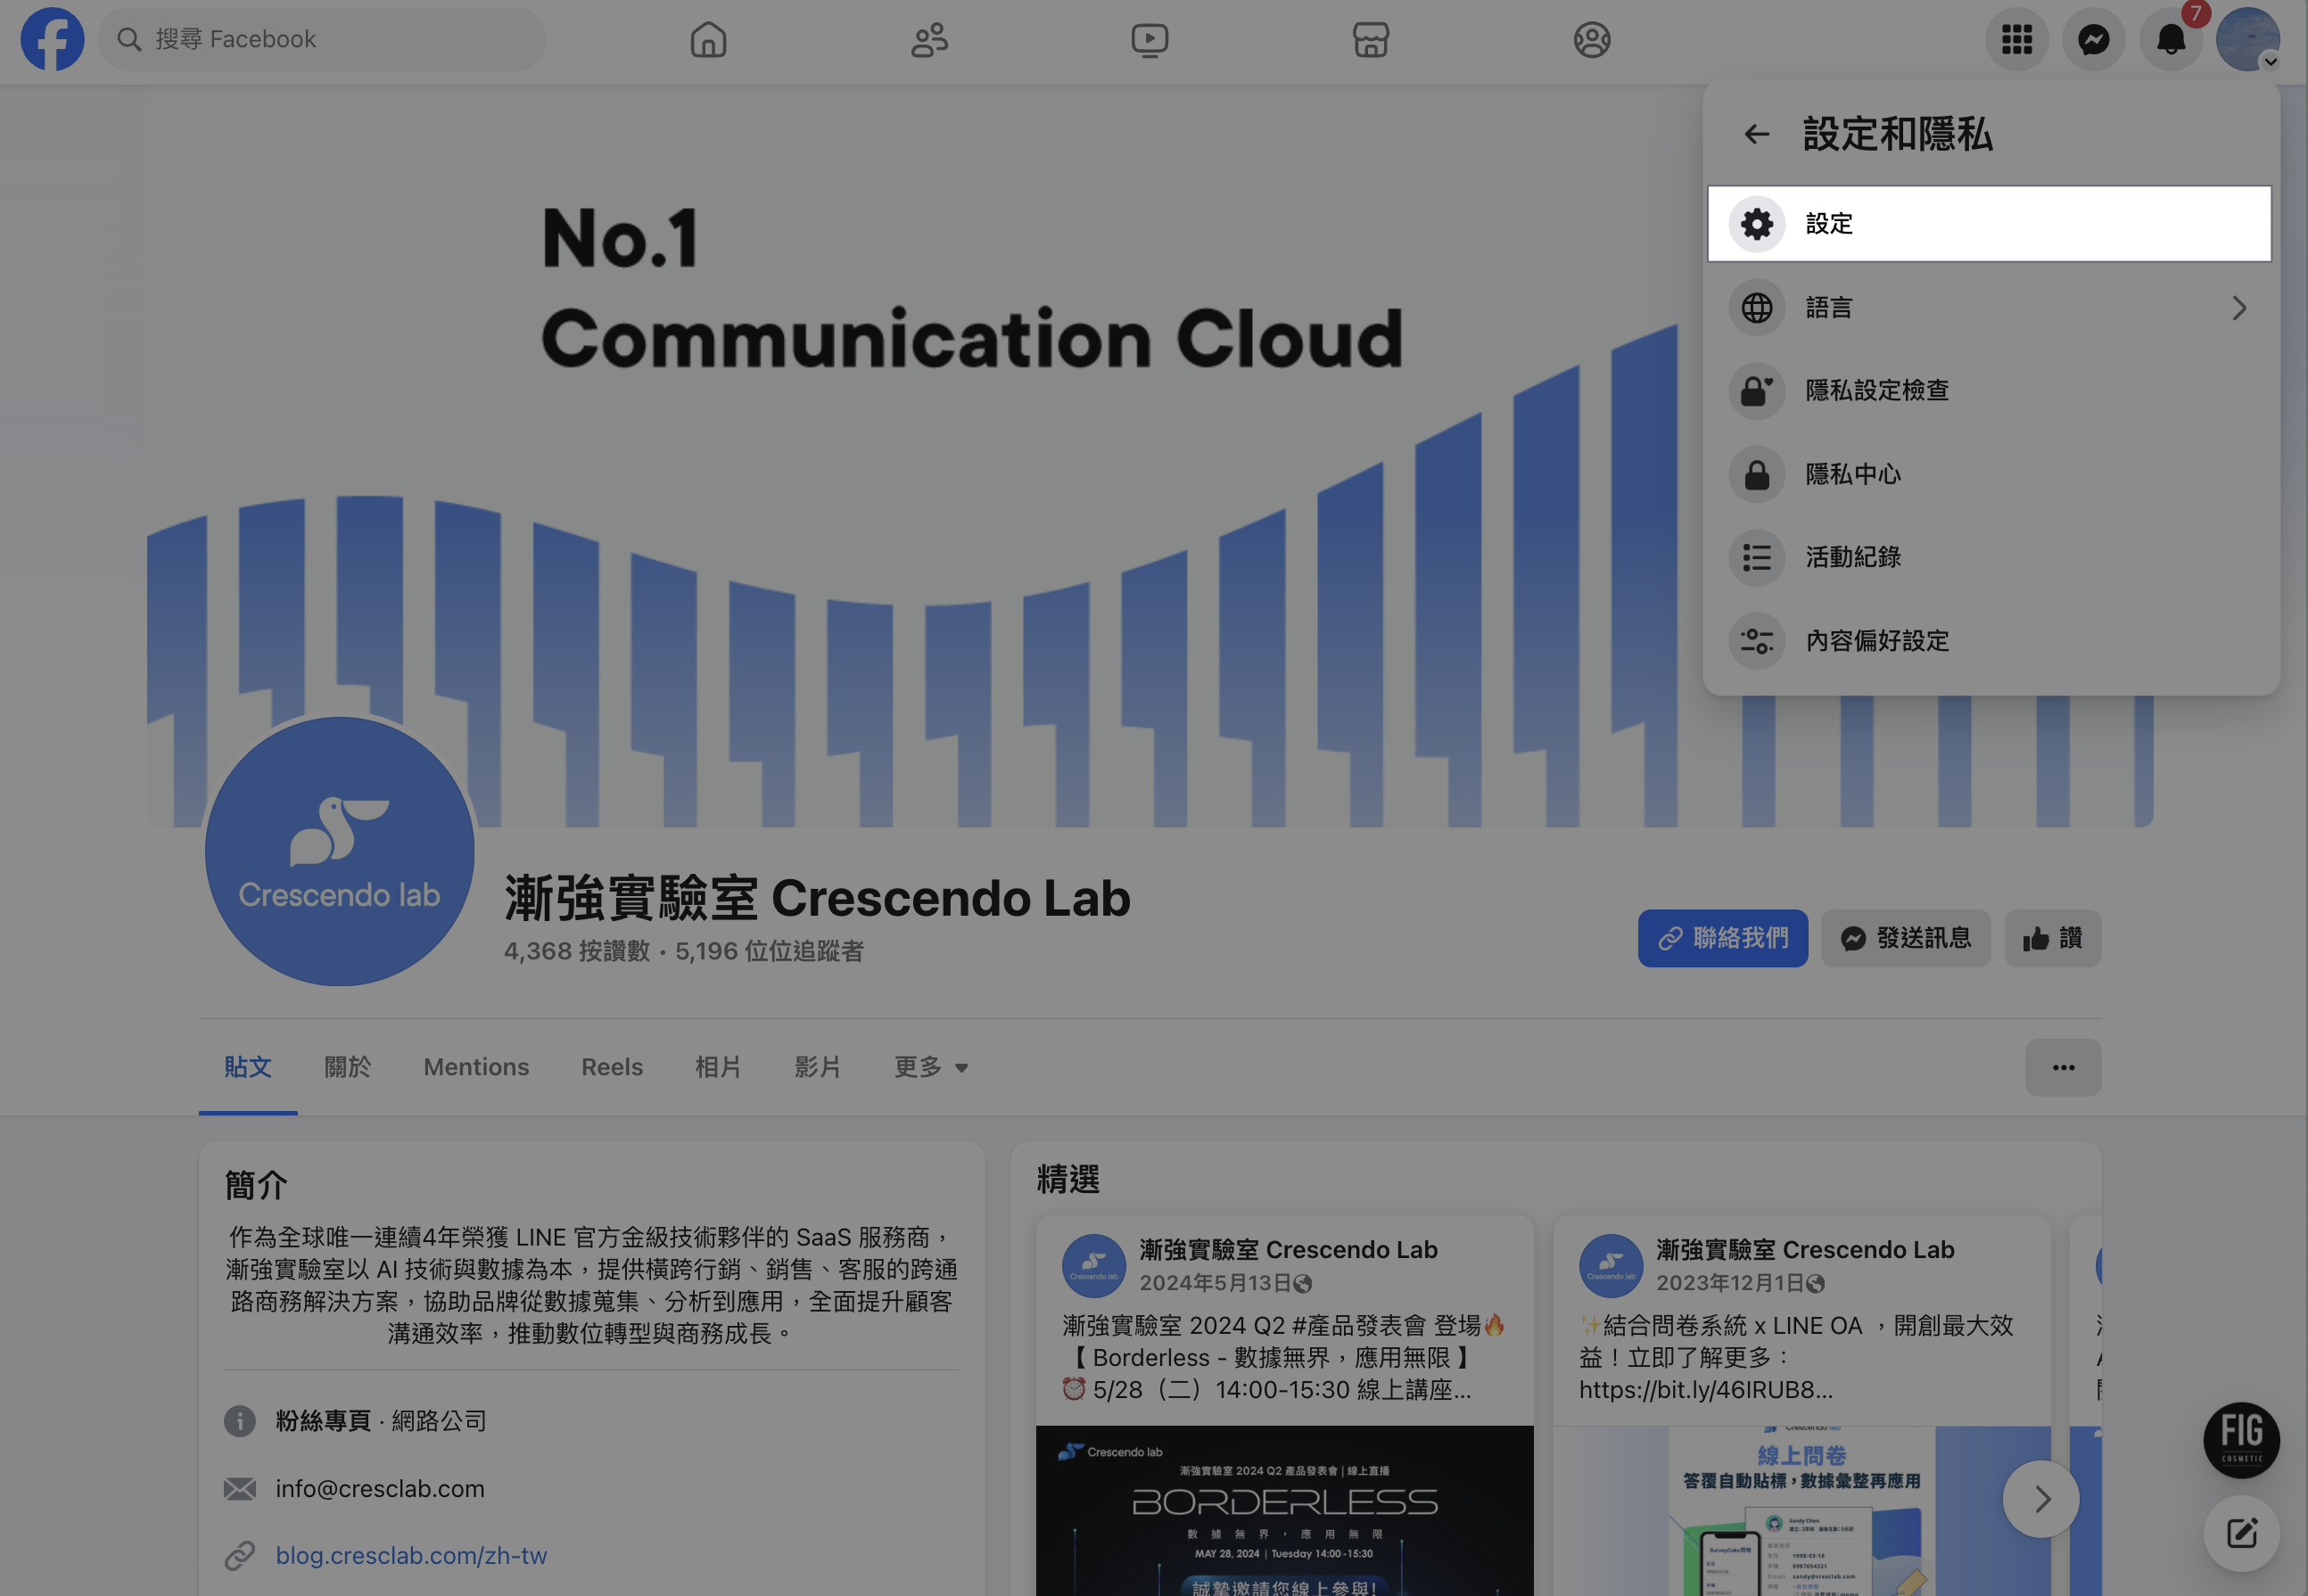Open the Friends icon in top bar
Viewport: 2308px width, 1596px height.
click(929, 40)
